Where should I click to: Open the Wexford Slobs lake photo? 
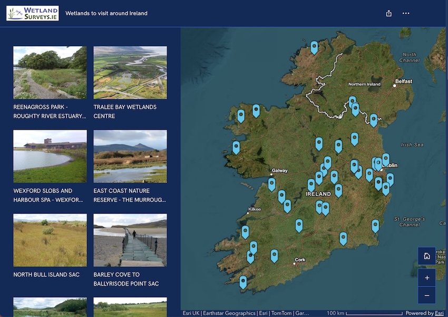click(x=50, y=156)
